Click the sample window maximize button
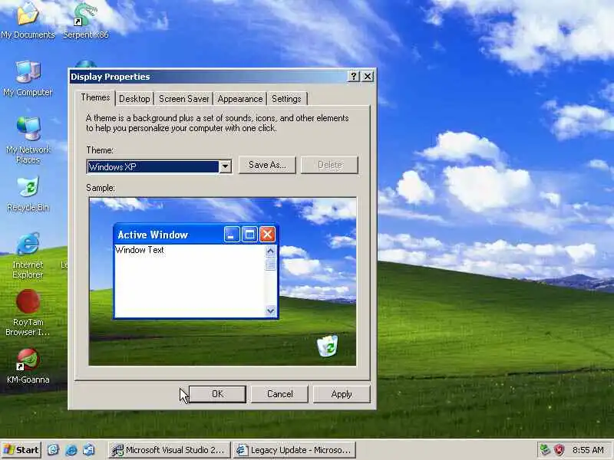The image size is (614, 460). click(x=249, y=235)
